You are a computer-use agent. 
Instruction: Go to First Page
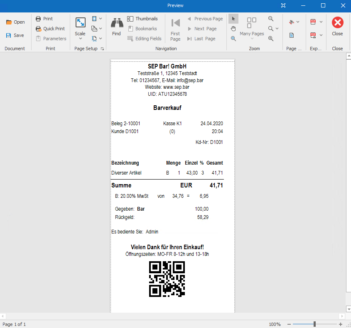tap(175, 29)
